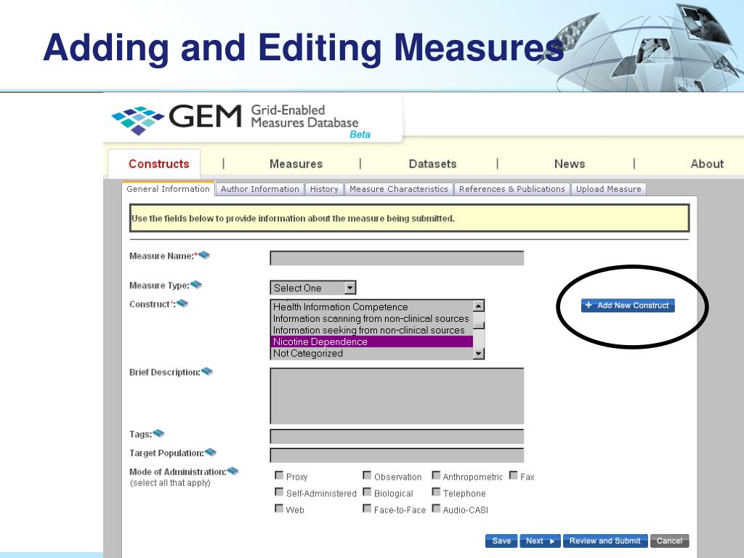Click help icon beside Measure Name
This screenshot has height=558, width=744.
[x=204, y=255]
